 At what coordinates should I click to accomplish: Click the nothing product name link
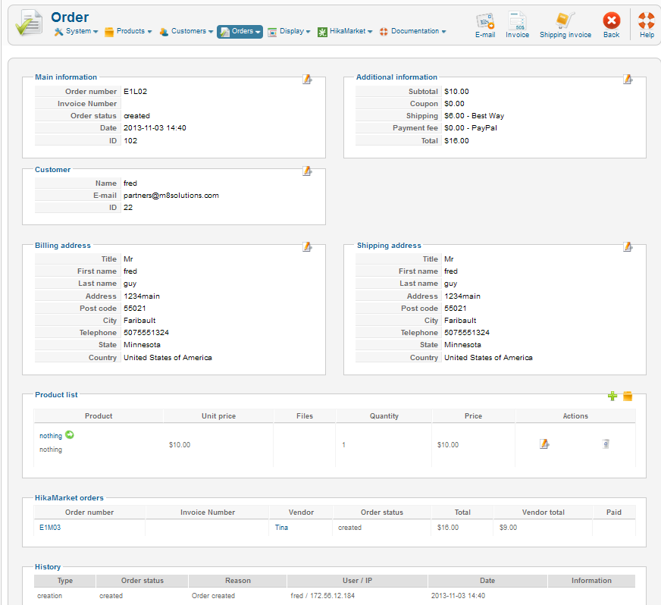point(51,435)
